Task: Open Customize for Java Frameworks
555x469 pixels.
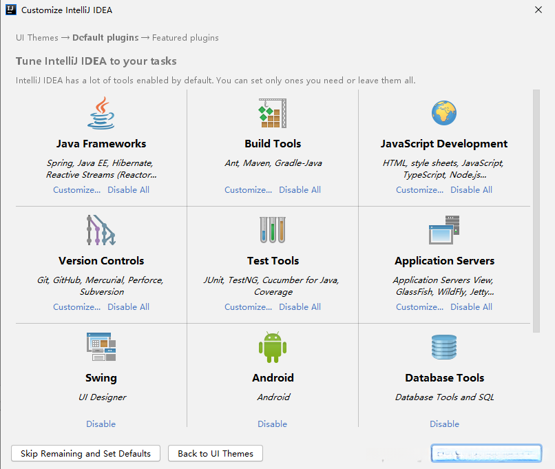Action: click(77, 190)
